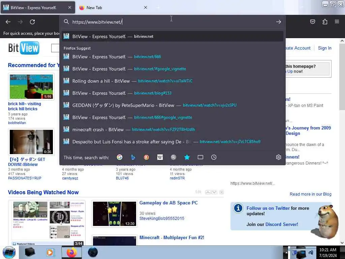Open the dark globe browser taskbar icon
Viewport: 345px width, 259px height.
[93, 252]
